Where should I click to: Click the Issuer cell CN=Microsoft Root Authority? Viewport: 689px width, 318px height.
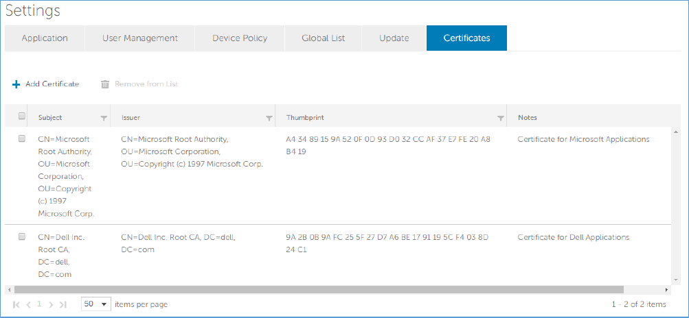[x=192, y=151]
